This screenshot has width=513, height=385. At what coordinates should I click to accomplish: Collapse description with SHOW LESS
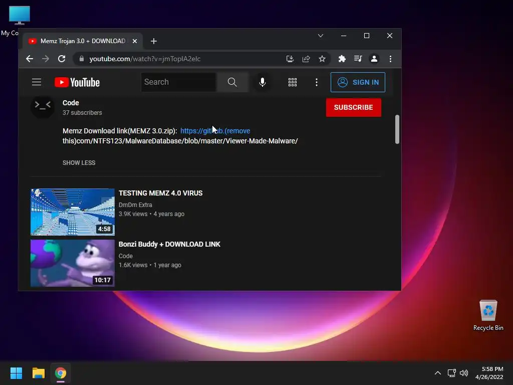(x=79, y=163)
